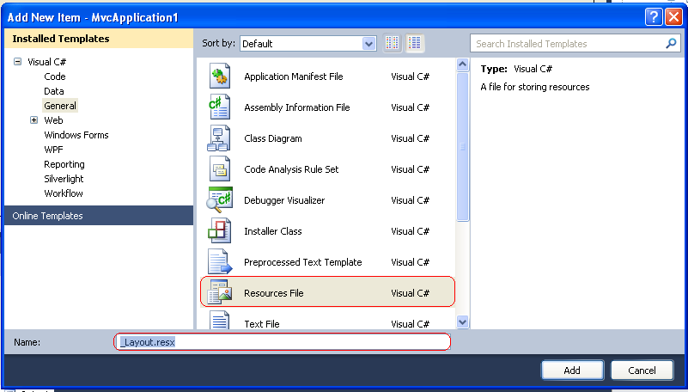Switch to medium icons list view
The width and height of the screenshot is (688, 392).
(415, 43)
